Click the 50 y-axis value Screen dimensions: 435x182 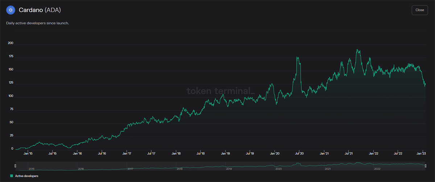click(12, 122)
